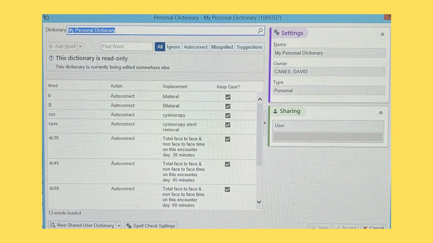The image size is (433, 243).
Task: Click the Owner field CANES, DAVID
Action: 329,72
